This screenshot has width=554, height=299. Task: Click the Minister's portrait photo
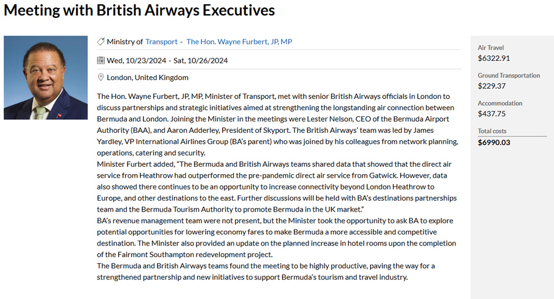pos(46,78)
